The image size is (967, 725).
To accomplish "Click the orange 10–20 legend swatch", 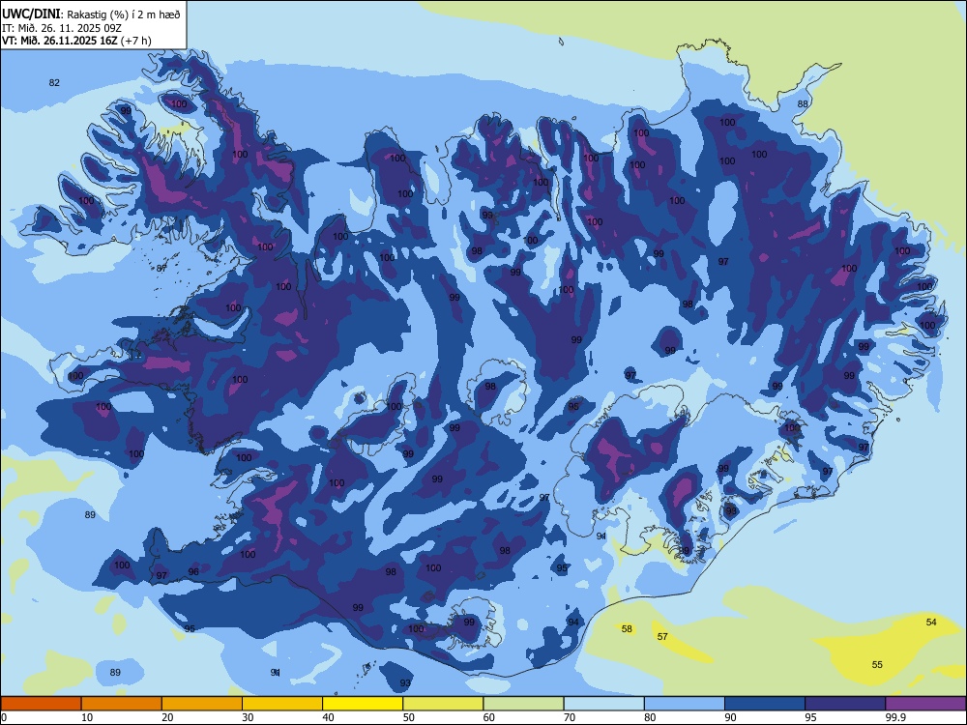I will tap(122, 704).
